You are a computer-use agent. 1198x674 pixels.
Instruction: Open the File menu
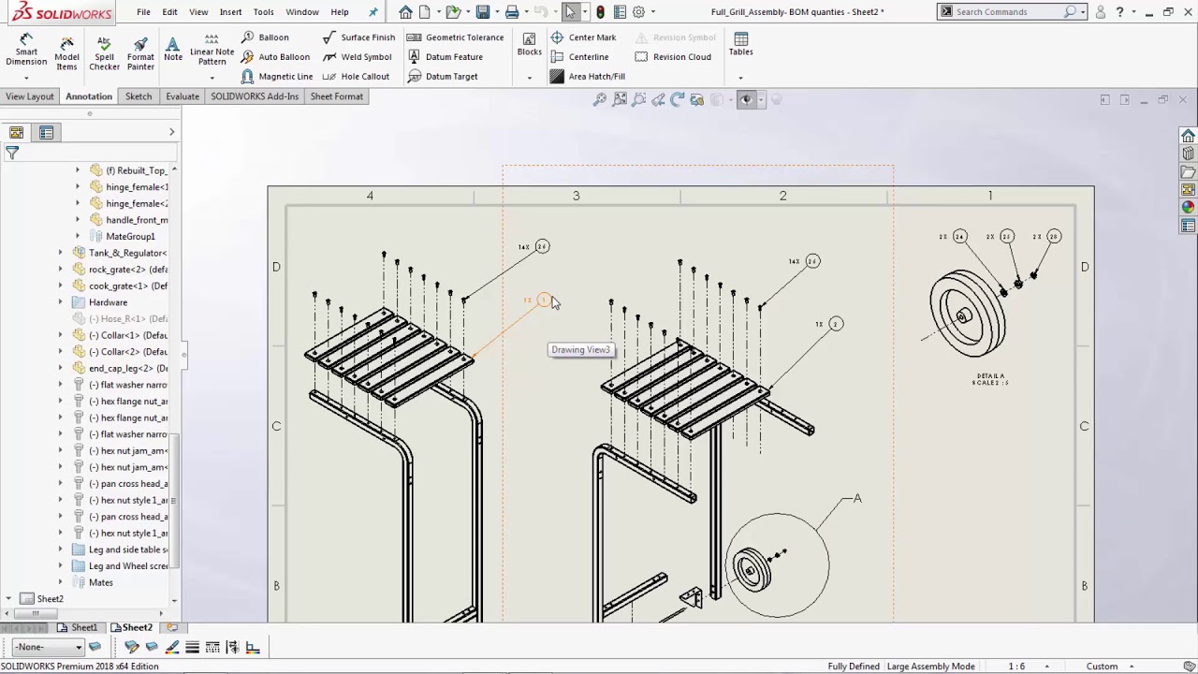(x=143, y=12)
